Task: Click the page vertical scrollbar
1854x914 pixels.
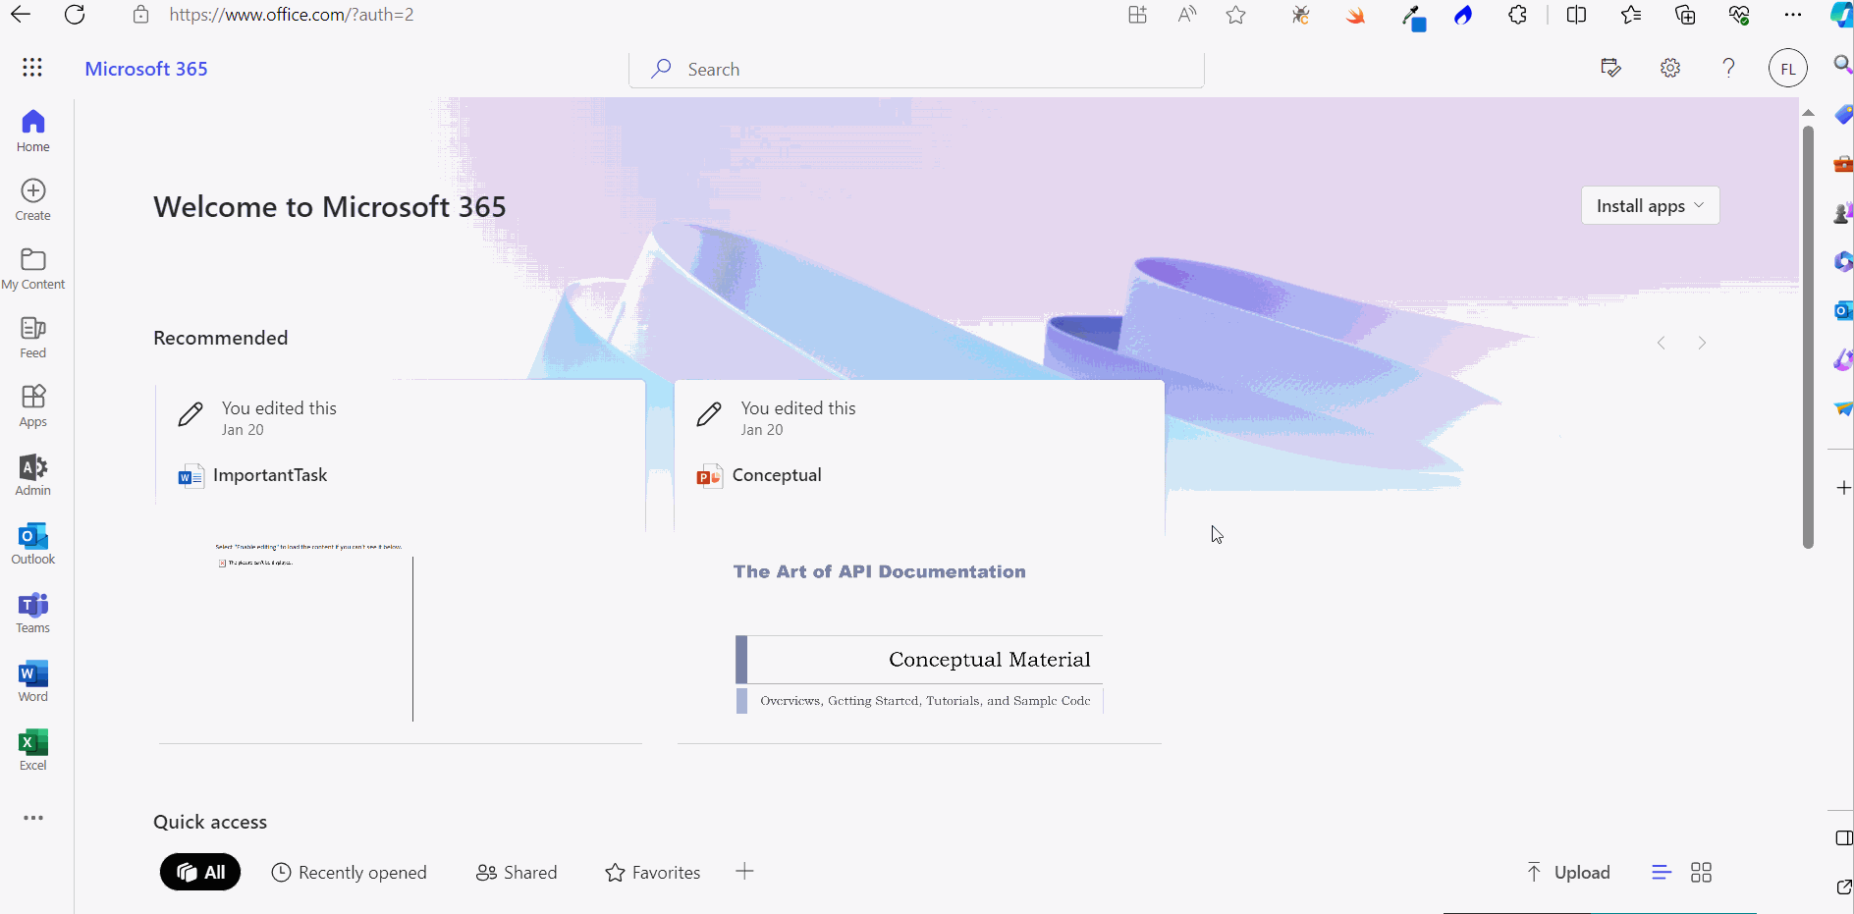Action: [x=1808, y=339]
